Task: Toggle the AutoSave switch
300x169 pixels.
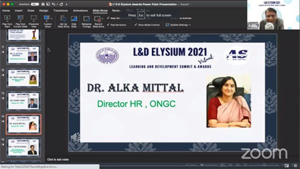Action: (34, 4)
